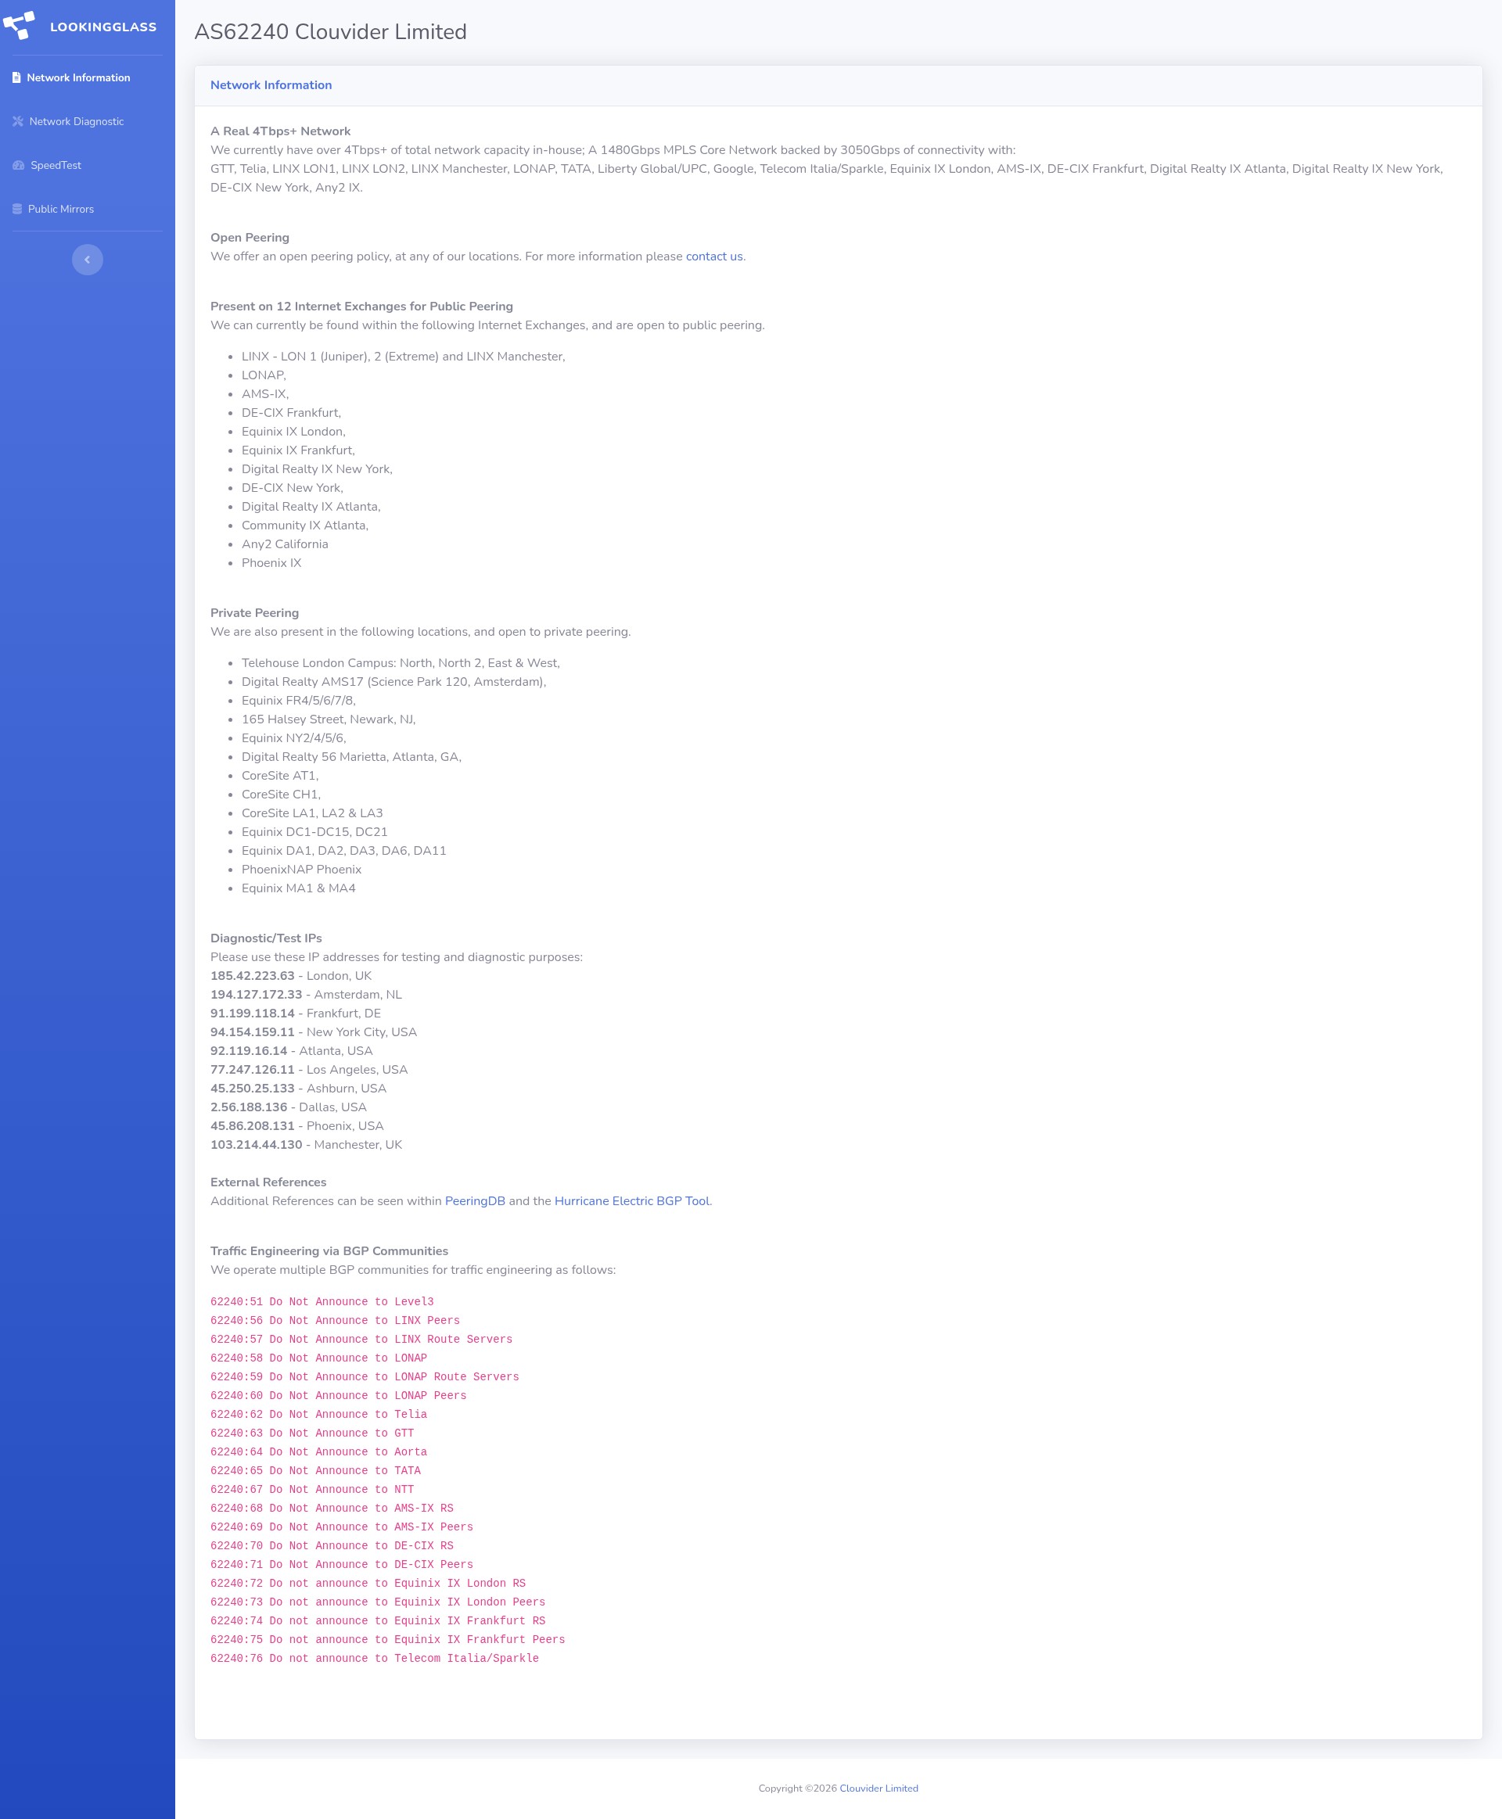This screenshot has height=1819, width=1502.
Task: Click the 'DE-CIX Frankfurt,' list item
Action: tap(292, 414)
